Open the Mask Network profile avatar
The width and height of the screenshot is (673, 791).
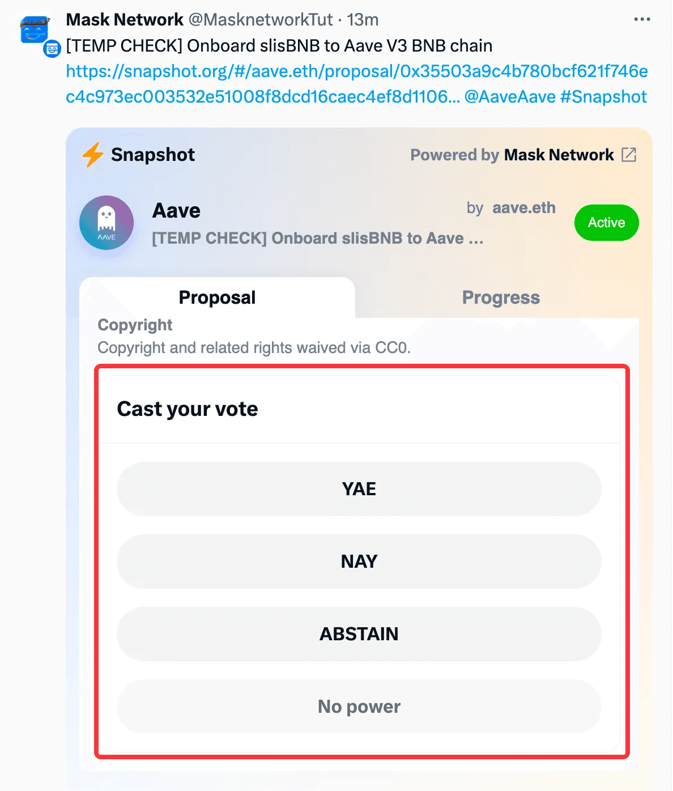(x=34, y=29)
